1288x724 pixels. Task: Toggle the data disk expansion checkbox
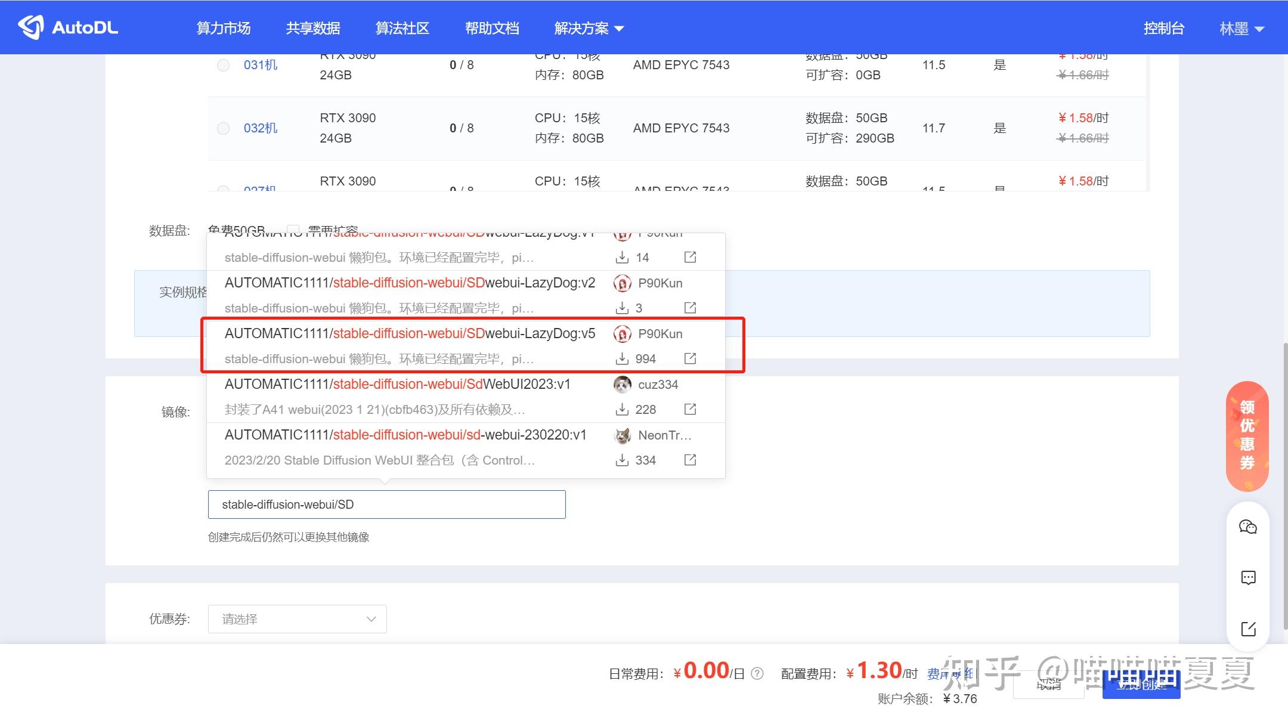click(x=293, y=229)
